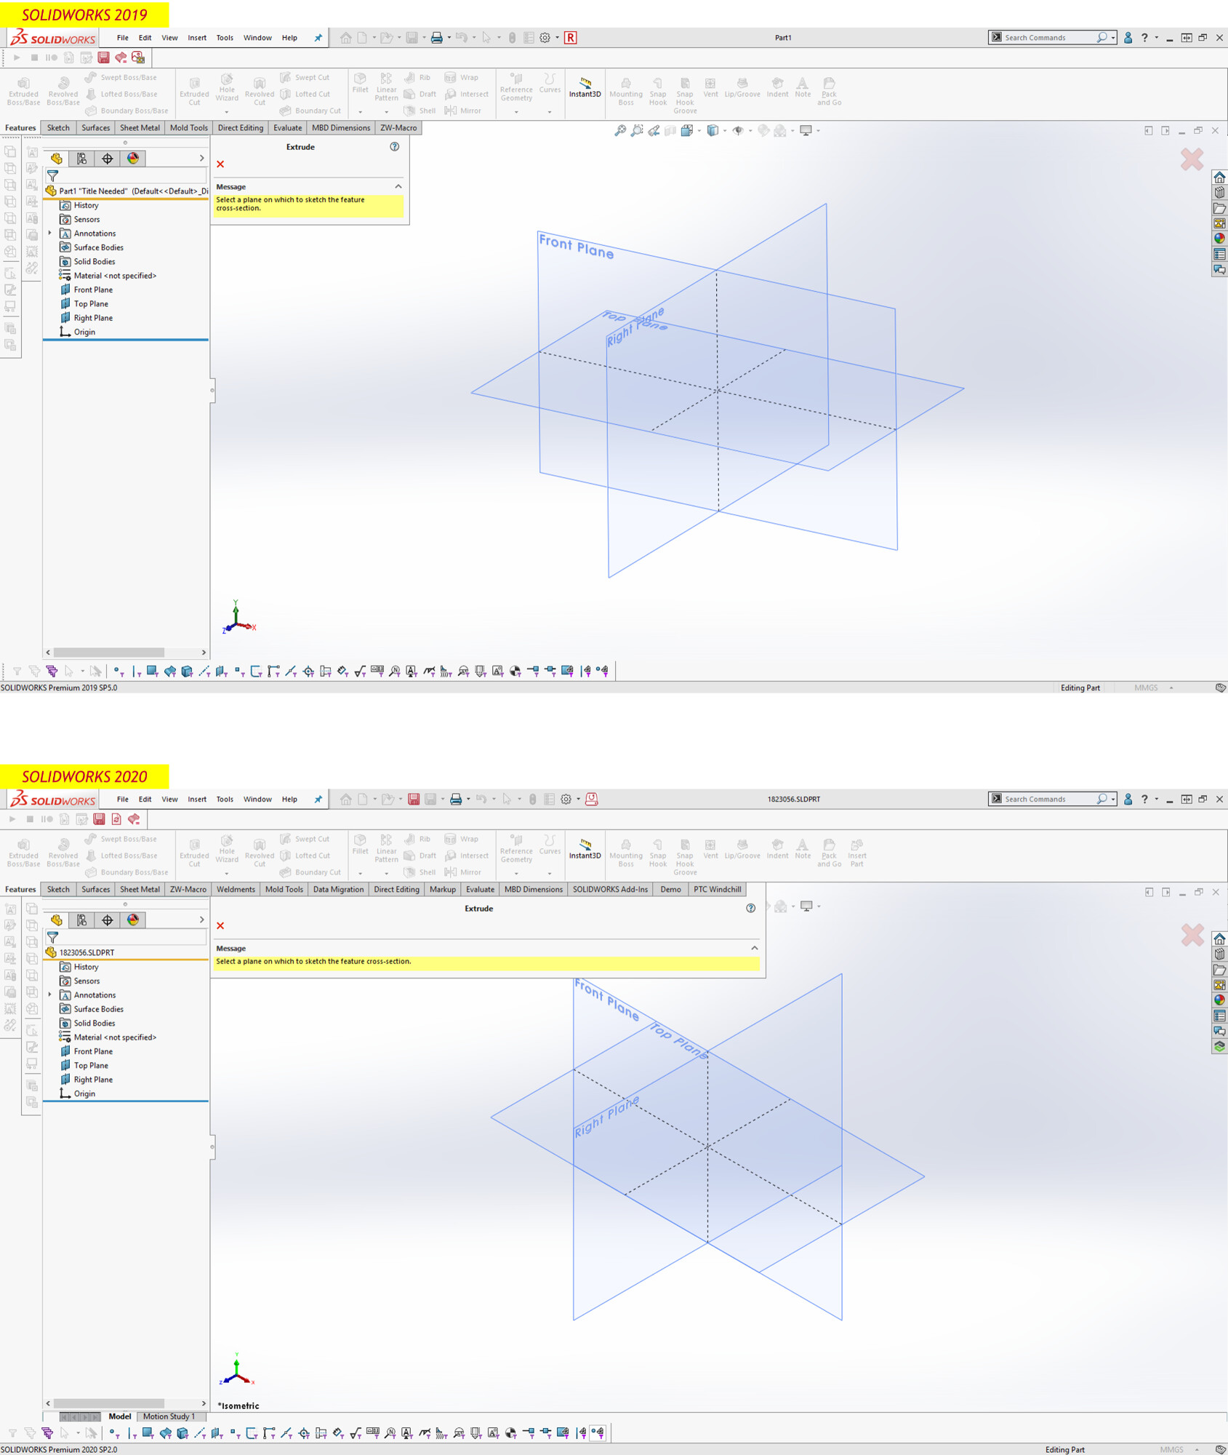This screenshot has width=1228, height=1455.
Task: Click user login icon in 2020 title bar
Action: click(x=1128, y=799)
